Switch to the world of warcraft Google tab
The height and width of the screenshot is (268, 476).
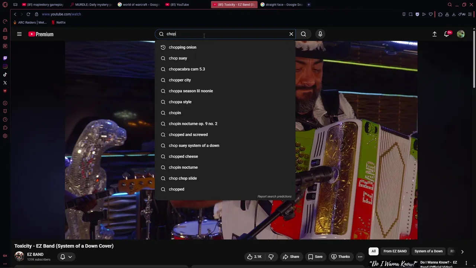[x=138, y=4]
